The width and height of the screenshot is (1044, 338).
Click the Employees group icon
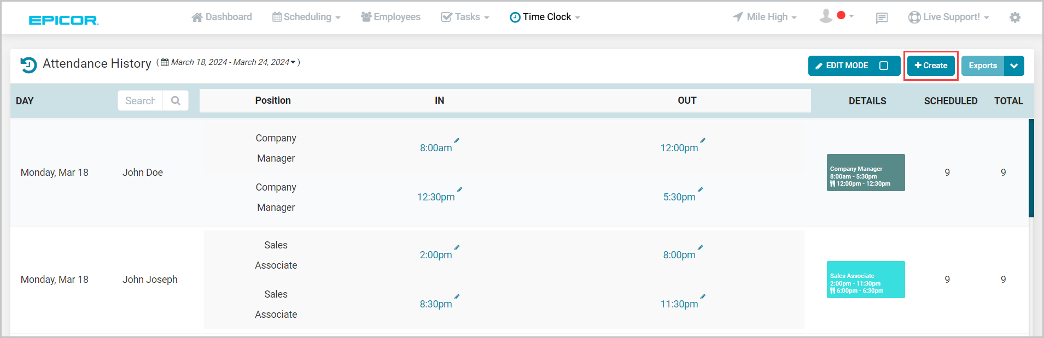(x=366, y=17)
